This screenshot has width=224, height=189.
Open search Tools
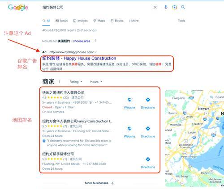click(x=181, y=21)
